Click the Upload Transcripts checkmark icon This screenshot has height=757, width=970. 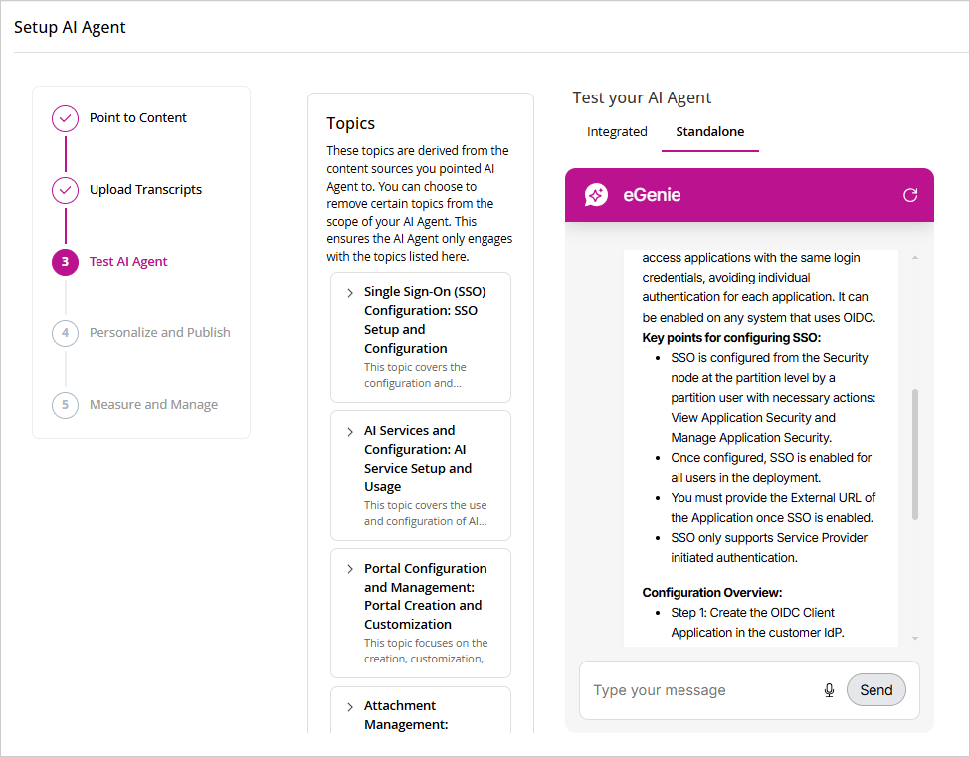click(x=65, y=190)
